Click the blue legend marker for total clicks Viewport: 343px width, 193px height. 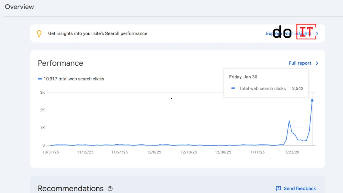point(40,79)
